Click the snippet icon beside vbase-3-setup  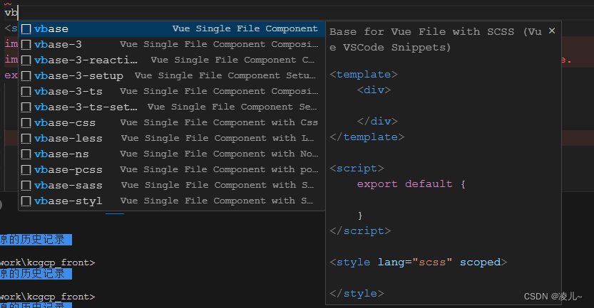click(26, 76)
